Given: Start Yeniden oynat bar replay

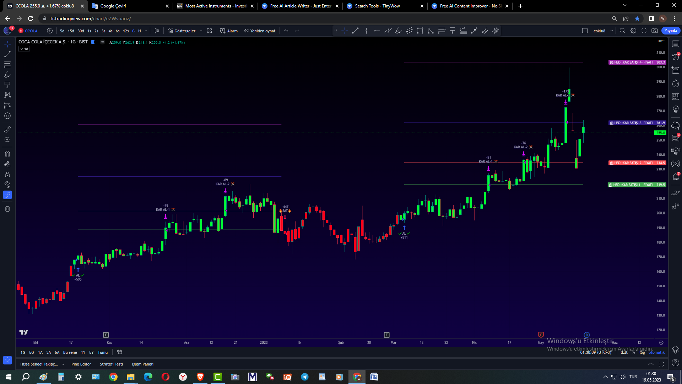Looking at the screenshot, I should [260, 31].
